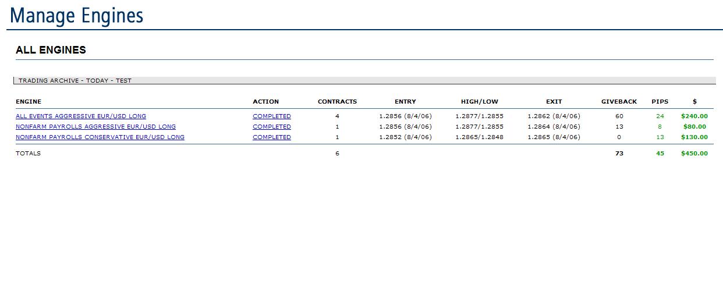Screen dimensions: 723x291
Task: Click high/low 1.2865/1.2848 value
Action: (x=480, y=137)
